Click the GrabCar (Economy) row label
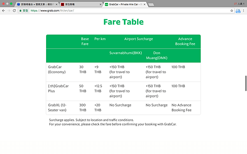 (57, 69)
